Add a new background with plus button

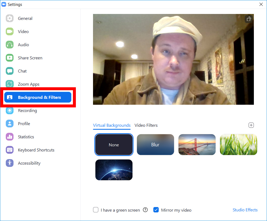[251, 125]
